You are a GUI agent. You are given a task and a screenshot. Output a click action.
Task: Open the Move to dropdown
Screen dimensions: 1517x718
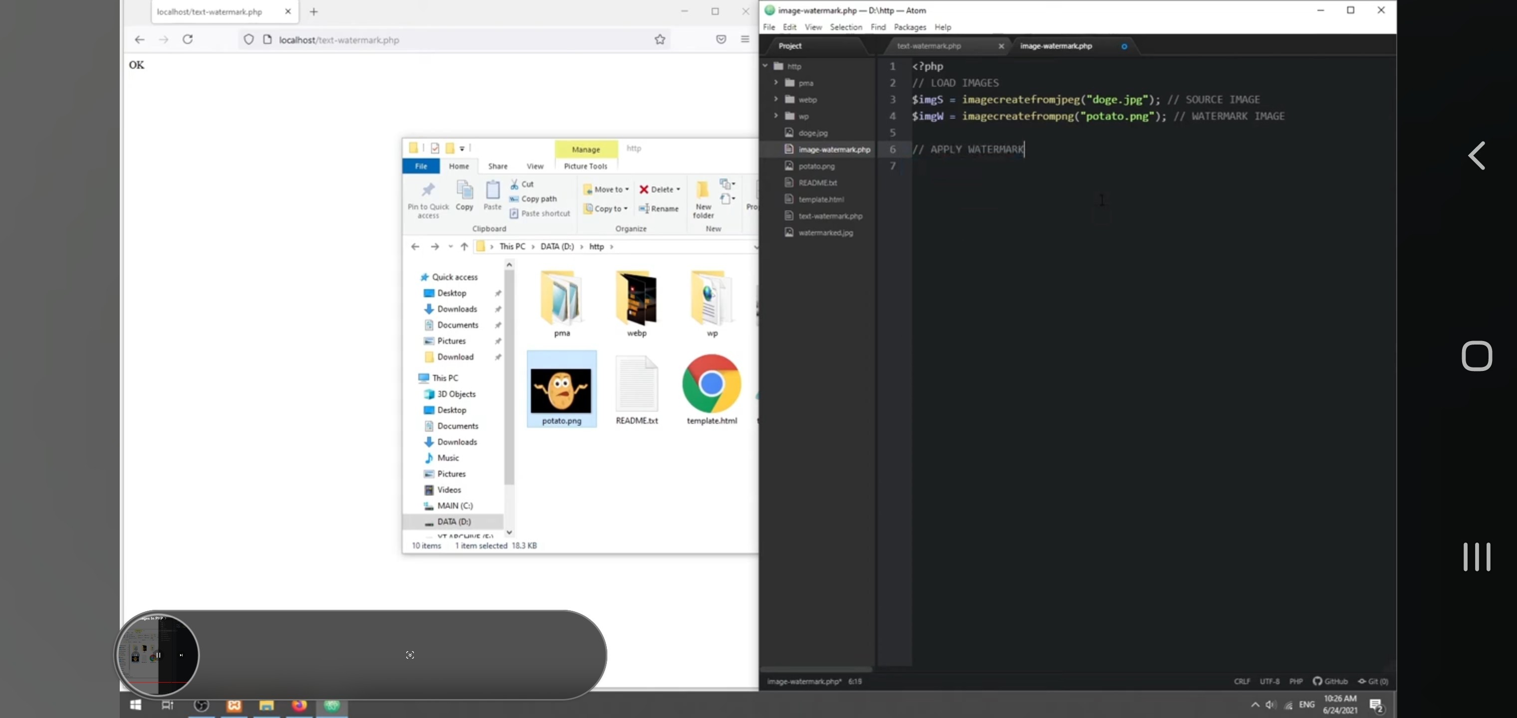pyautogui.click(x=606, y=189)
